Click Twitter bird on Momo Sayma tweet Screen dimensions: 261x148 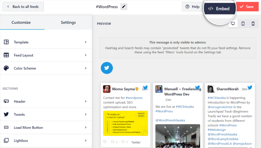145,88
